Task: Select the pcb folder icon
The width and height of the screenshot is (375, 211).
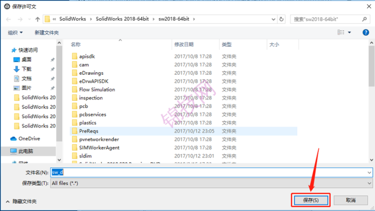Action: tap(74, 106)
